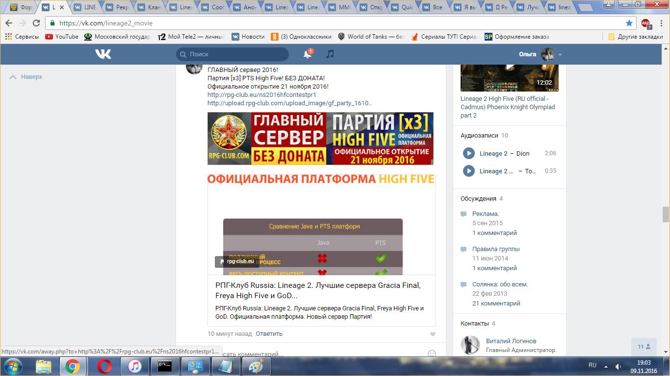Open the Одноклассники bookmark
The height and width of the screenshot is (376, 670).
pyautogui.click(x=302, y=37)
